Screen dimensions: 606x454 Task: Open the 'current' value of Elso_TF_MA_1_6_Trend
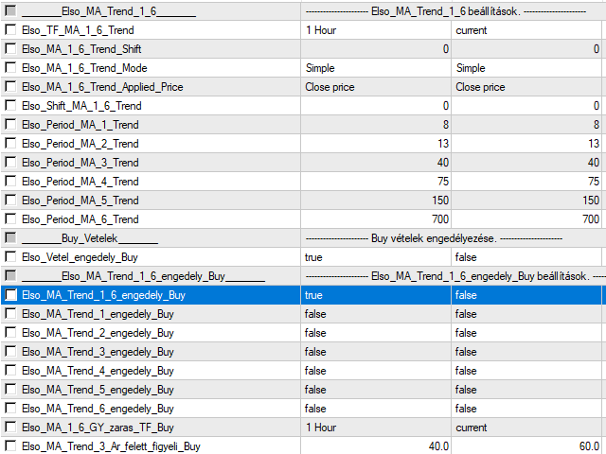point(526,30)
